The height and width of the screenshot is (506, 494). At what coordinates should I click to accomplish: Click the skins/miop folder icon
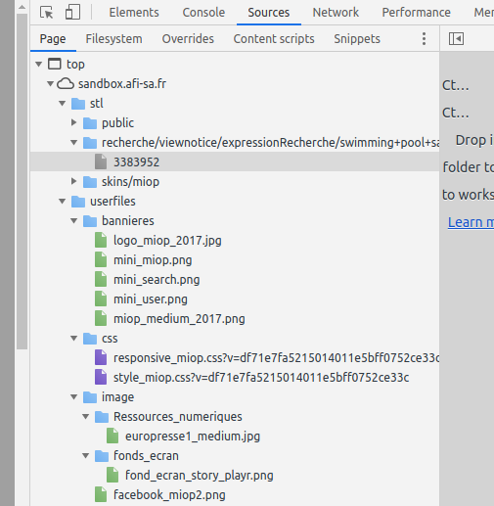coord(90,182)
